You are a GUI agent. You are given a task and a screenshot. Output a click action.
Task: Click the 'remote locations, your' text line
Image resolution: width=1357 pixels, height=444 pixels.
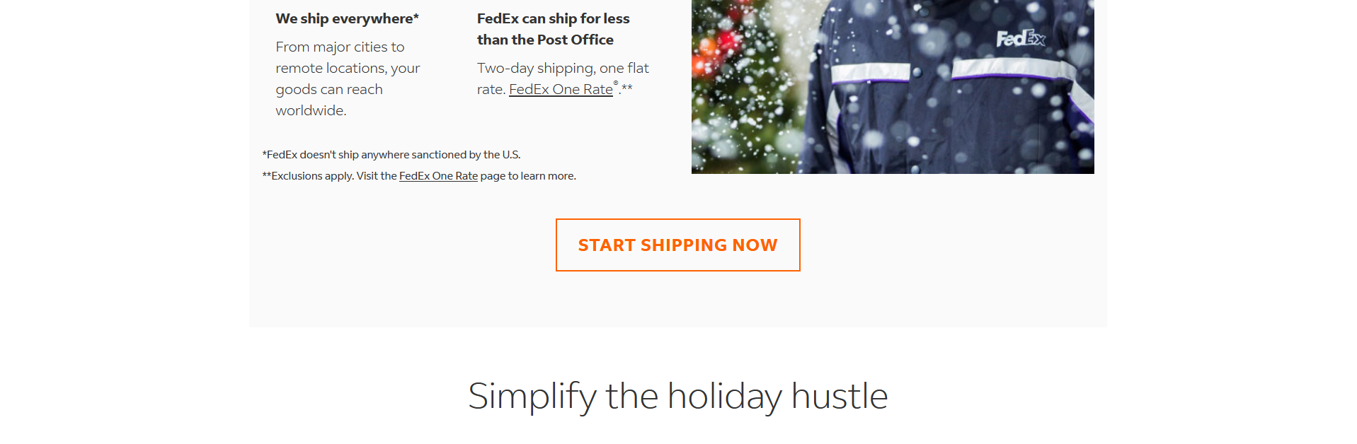pyautogui.click(x=348, y=69)
